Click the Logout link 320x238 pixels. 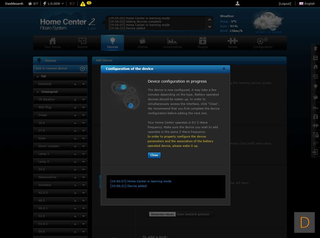click(285, 4)
